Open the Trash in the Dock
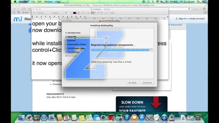 click(198, 118)
